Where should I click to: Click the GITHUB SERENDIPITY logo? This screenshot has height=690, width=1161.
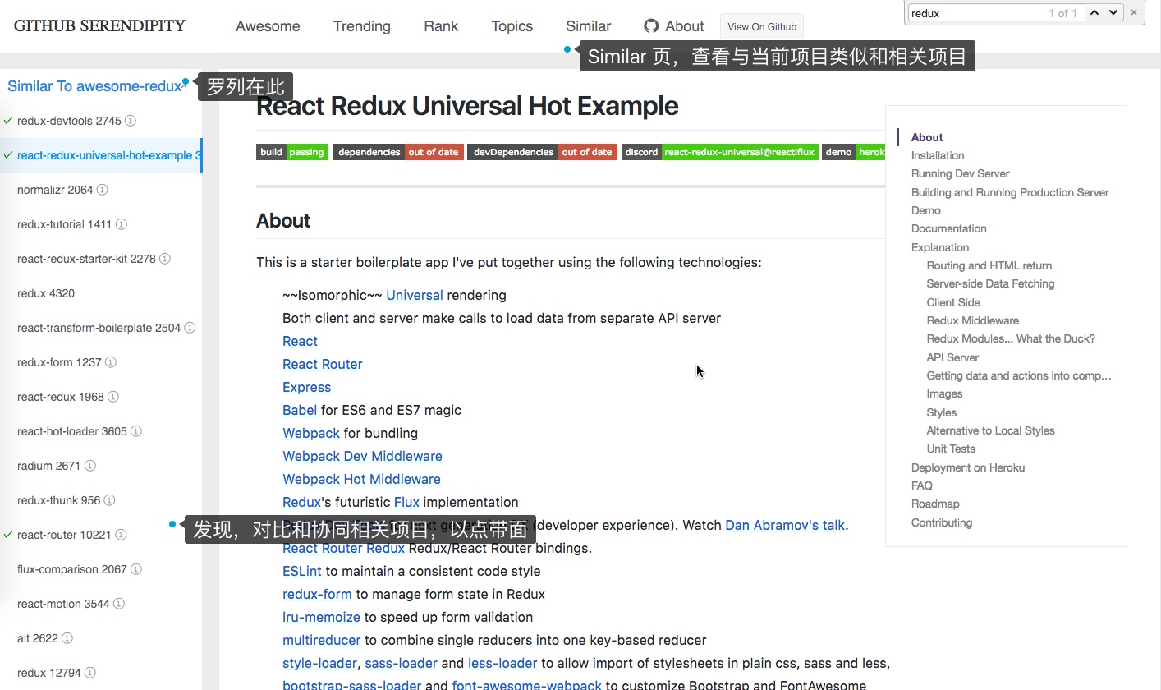pos(100,25)
